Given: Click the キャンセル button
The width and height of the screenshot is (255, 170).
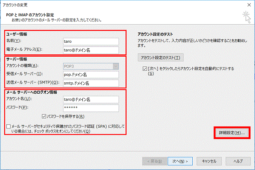Looking at the screenshot, I should [209, 161].
